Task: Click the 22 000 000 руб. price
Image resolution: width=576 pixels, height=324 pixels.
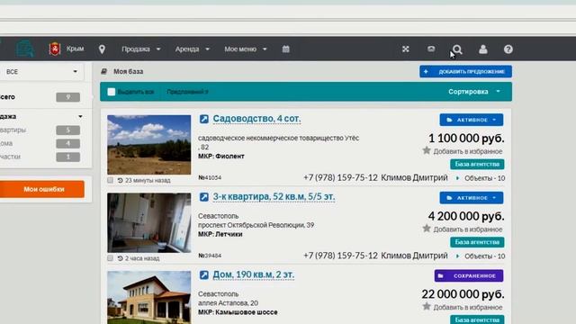Action: [463, 294]
